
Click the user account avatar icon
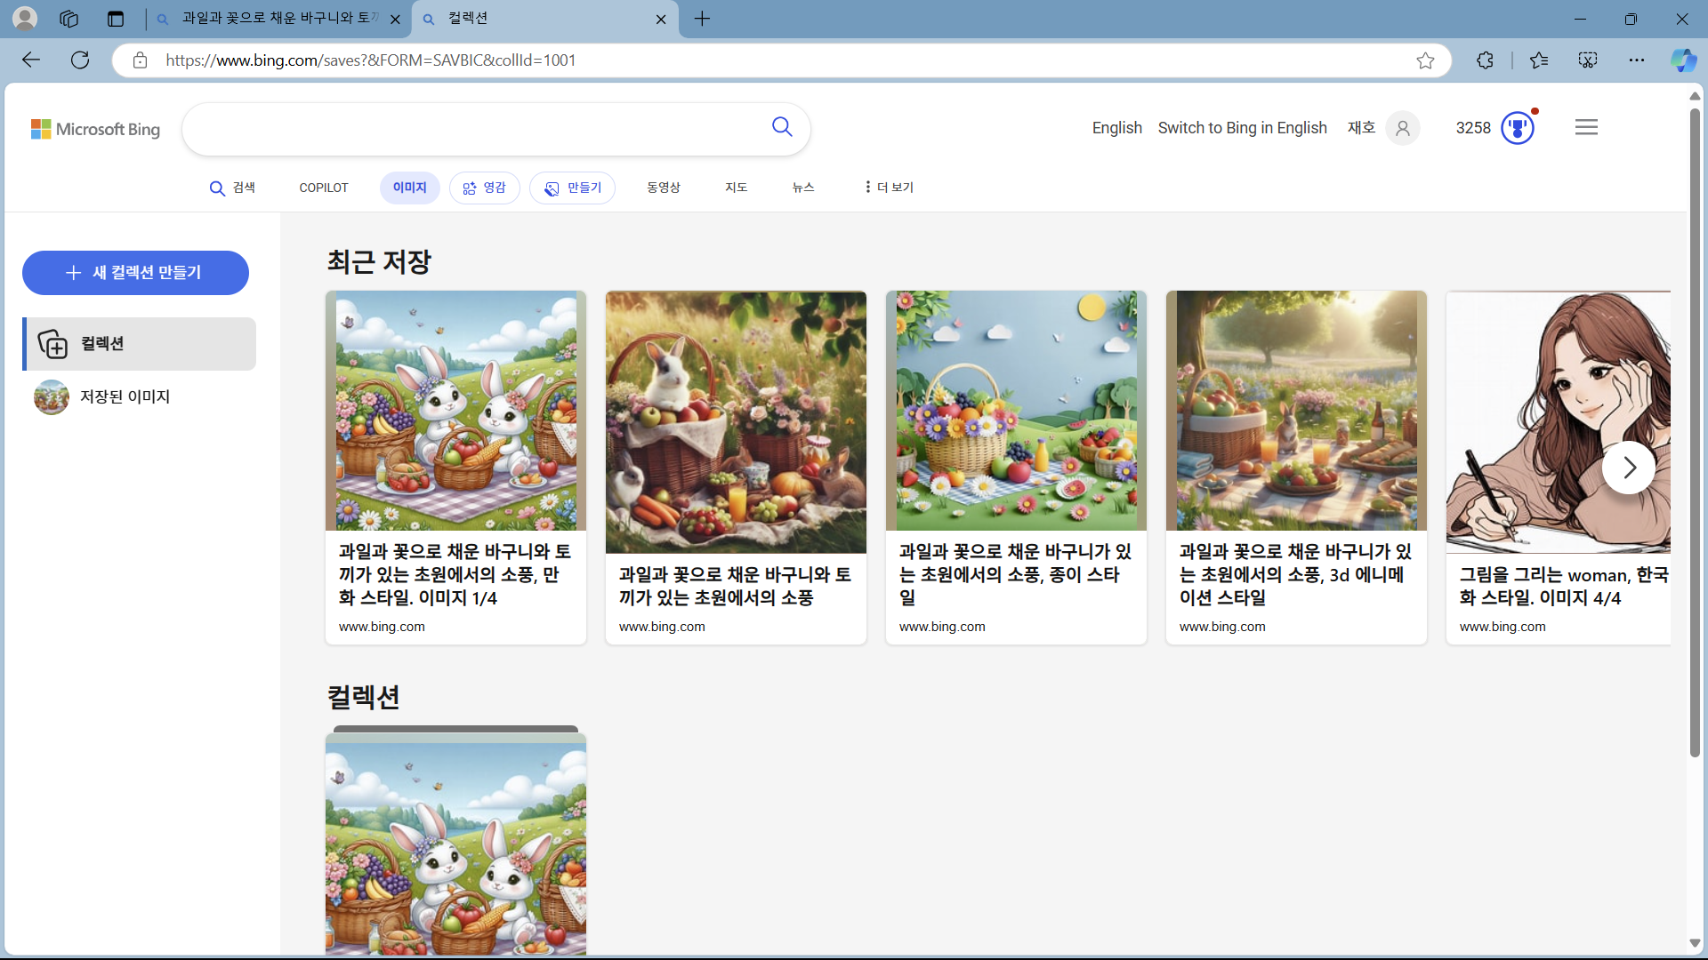click(1403, 128)
